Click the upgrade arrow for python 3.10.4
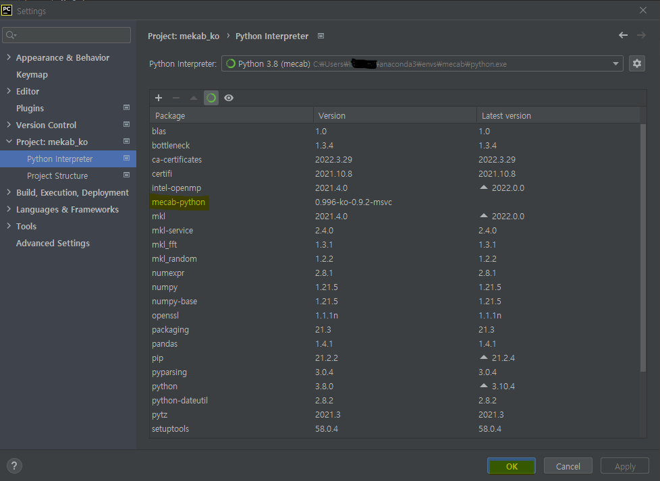This screenshot has width=660, height=481. 484,385
